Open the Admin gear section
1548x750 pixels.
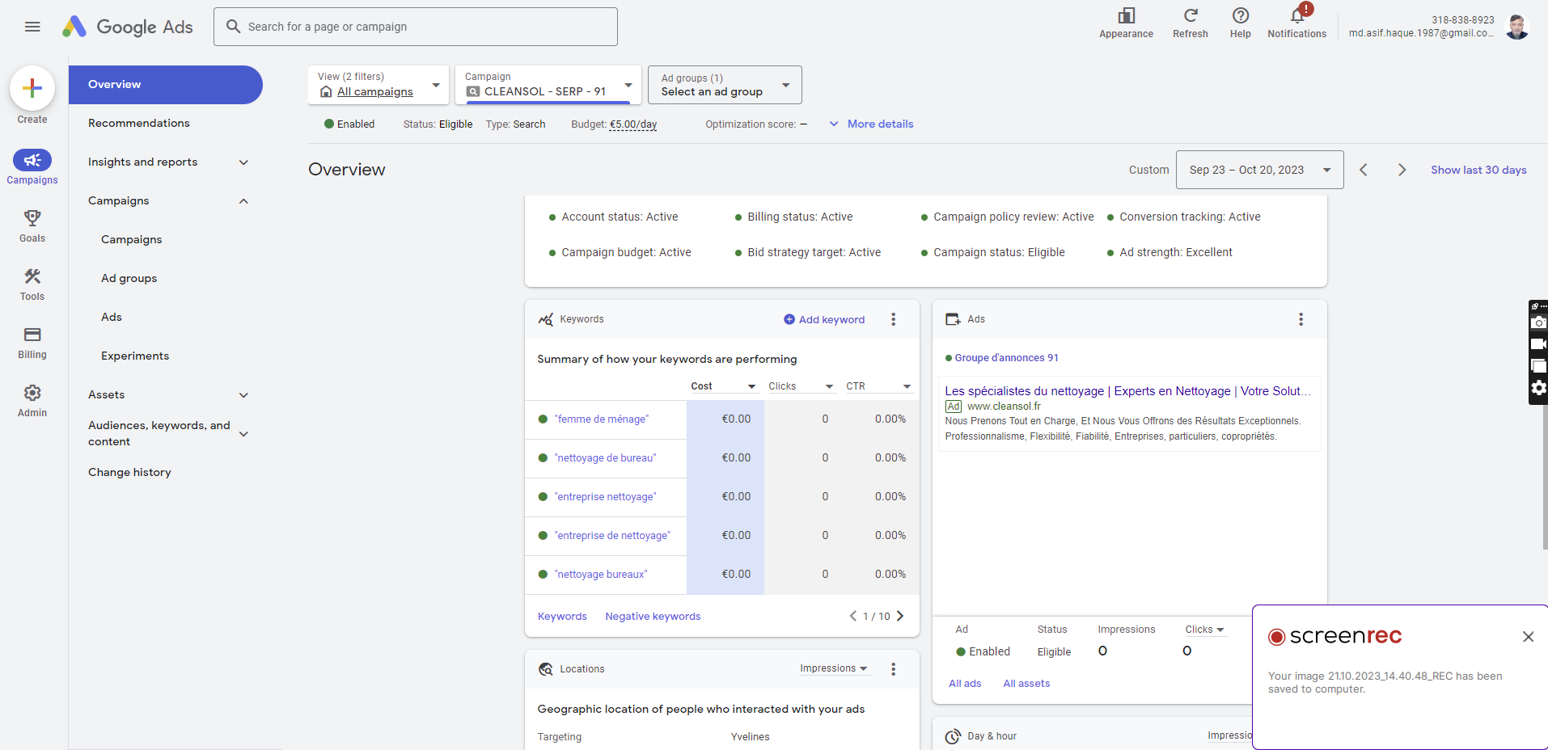pyautogui.click(x=32, y=400)
